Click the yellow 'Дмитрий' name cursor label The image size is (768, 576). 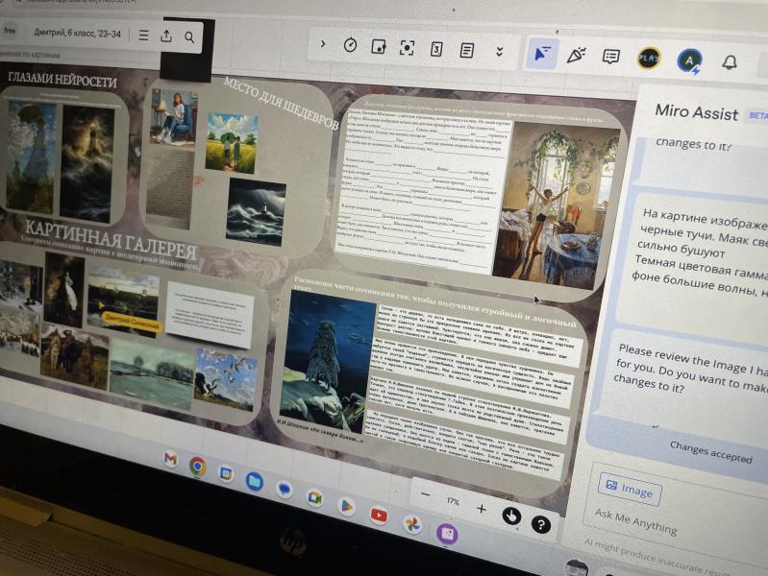click(132, 322)
